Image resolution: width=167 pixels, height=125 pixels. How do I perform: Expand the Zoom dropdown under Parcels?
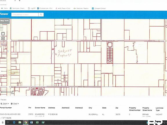click(x=5, y=104)
